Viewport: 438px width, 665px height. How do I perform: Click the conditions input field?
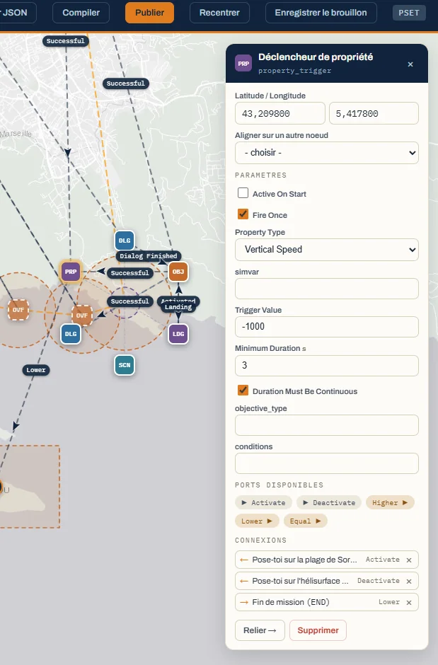(x=326, y=463)
